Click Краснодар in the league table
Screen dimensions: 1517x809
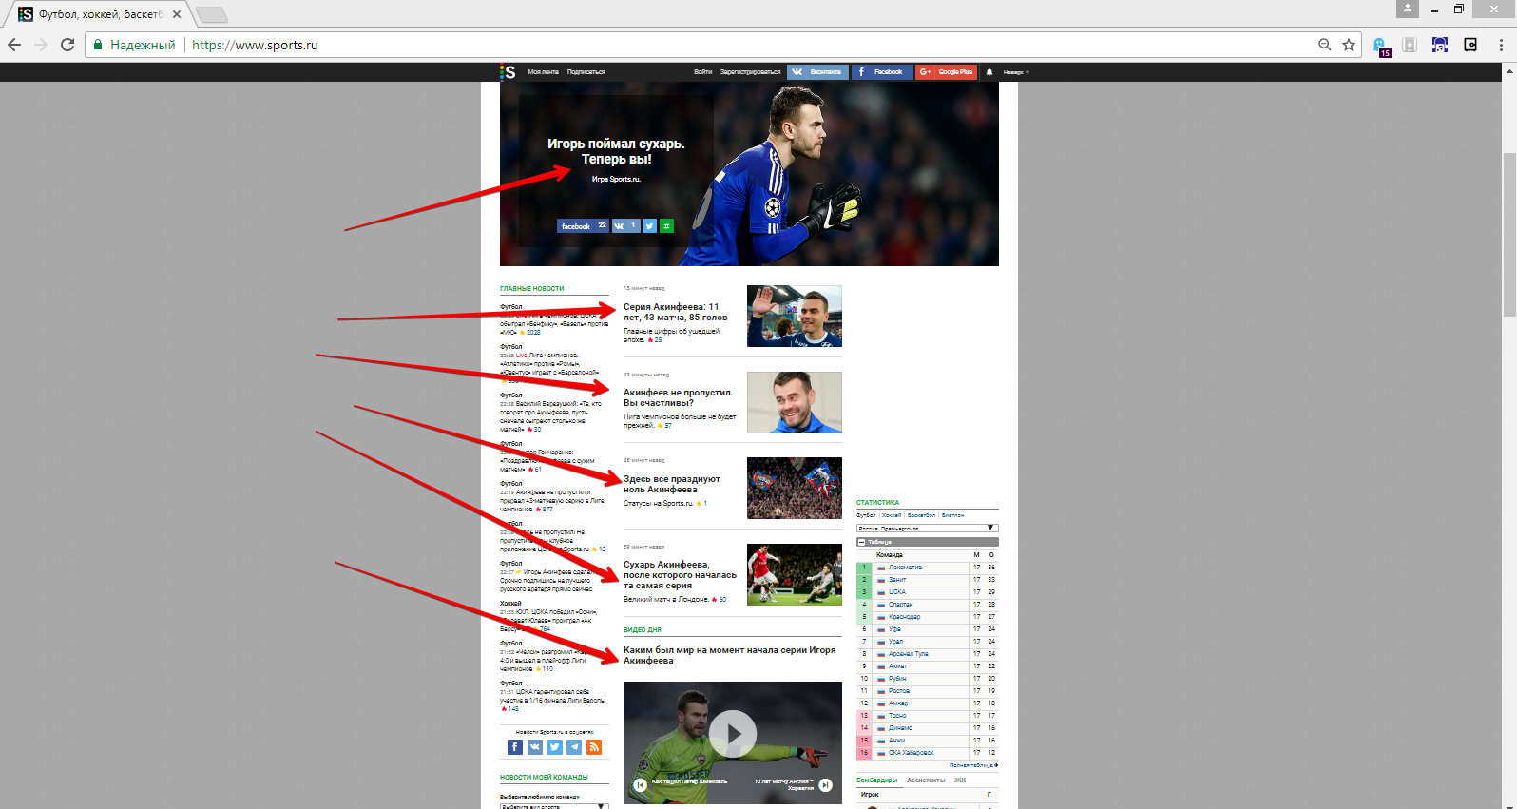(904, 617)
